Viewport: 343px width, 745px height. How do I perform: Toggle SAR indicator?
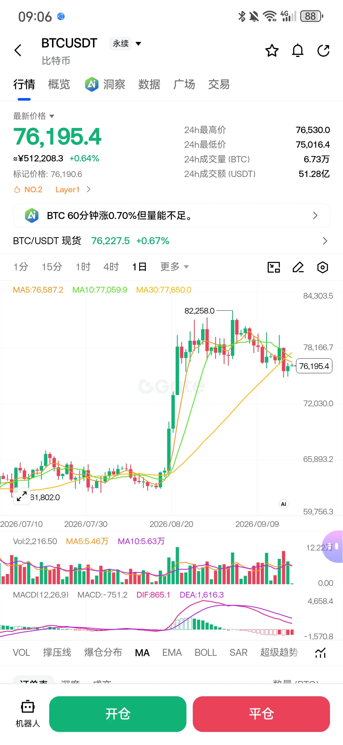pos(238,653)
